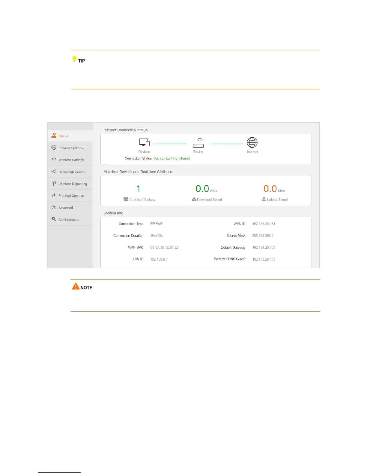Open Parental Controls section
Image resolution: width=367 pixels, height=475 pixels.
pyautogui.click(x=70, y=196)
